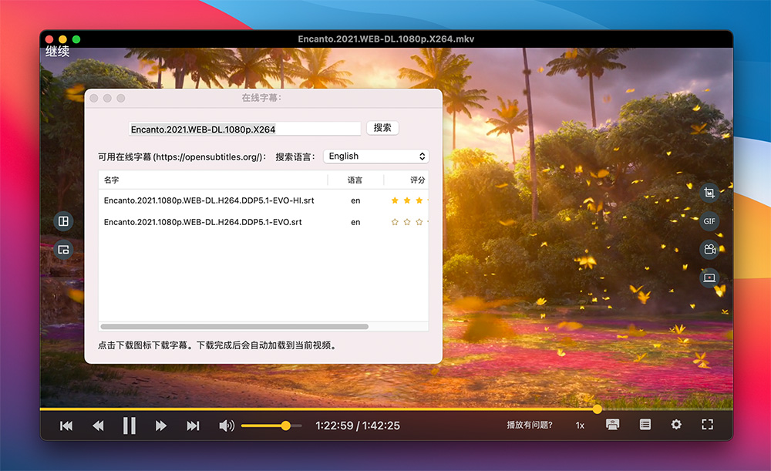771x471 pixels.
Task: Click the video window title Encanto.2021.WEB-DL.1080p.X264.mkv
Action: click(x=386, y=39)
